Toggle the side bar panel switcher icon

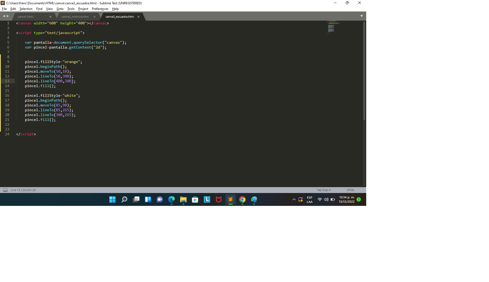pyautogui.click(x=5, y=190)
